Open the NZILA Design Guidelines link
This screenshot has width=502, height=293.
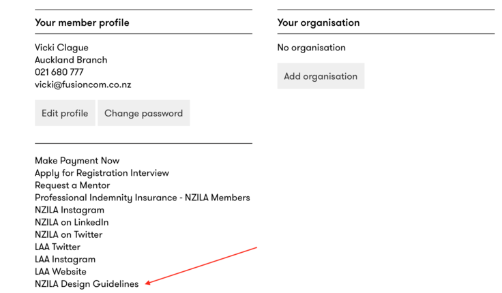click(x=87, y=284)
